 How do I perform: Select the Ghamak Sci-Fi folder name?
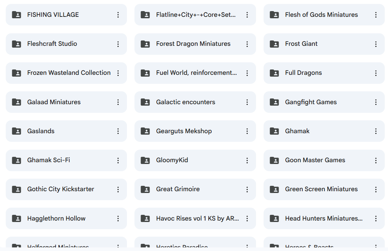48,160
